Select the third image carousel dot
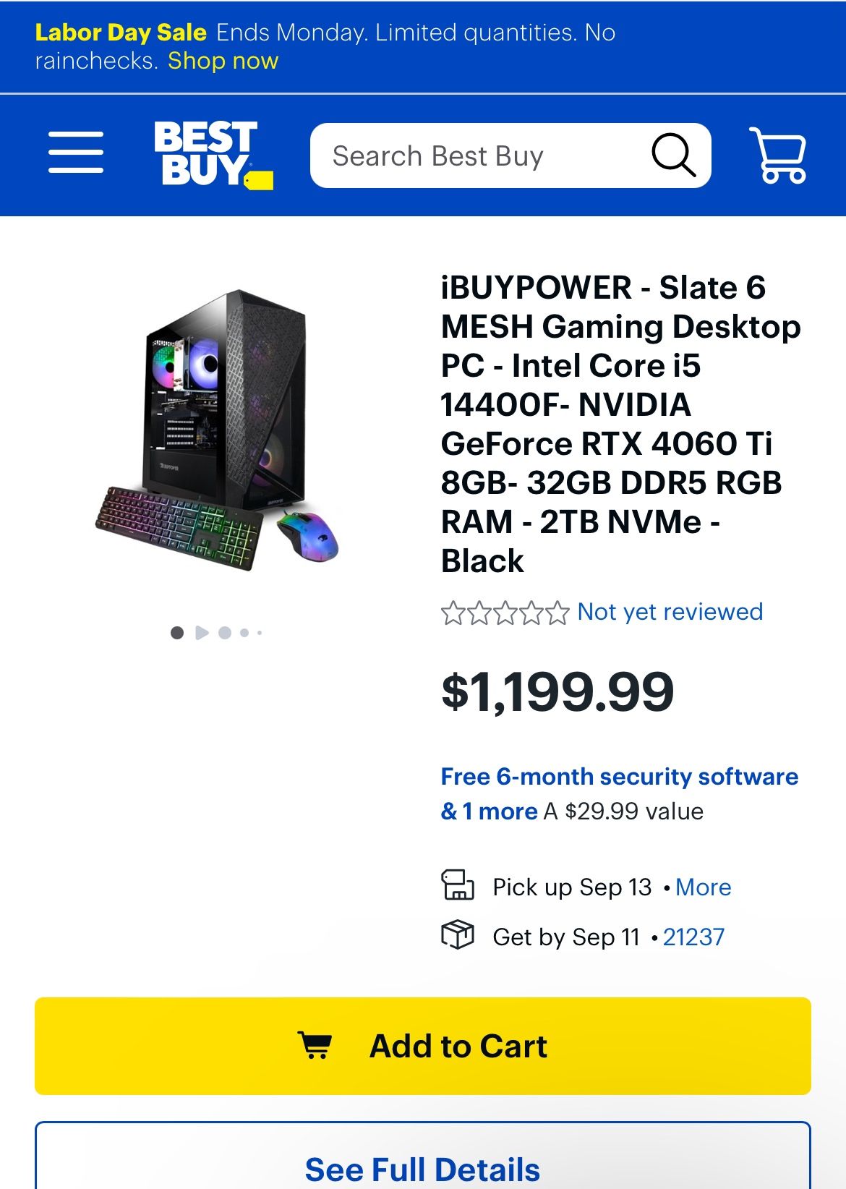Screen dimensions: 846x1189 pos(225,633)
